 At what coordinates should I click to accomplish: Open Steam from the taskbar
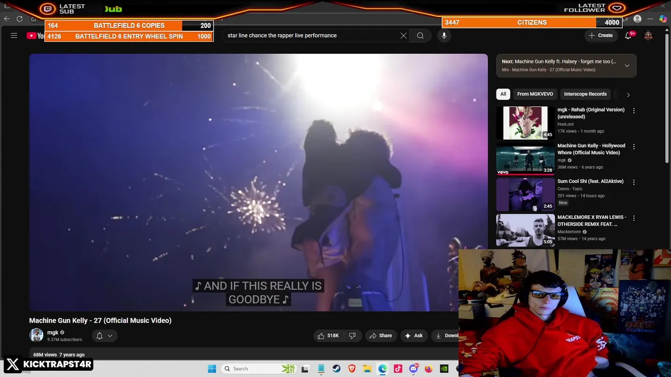coord(337,369)
